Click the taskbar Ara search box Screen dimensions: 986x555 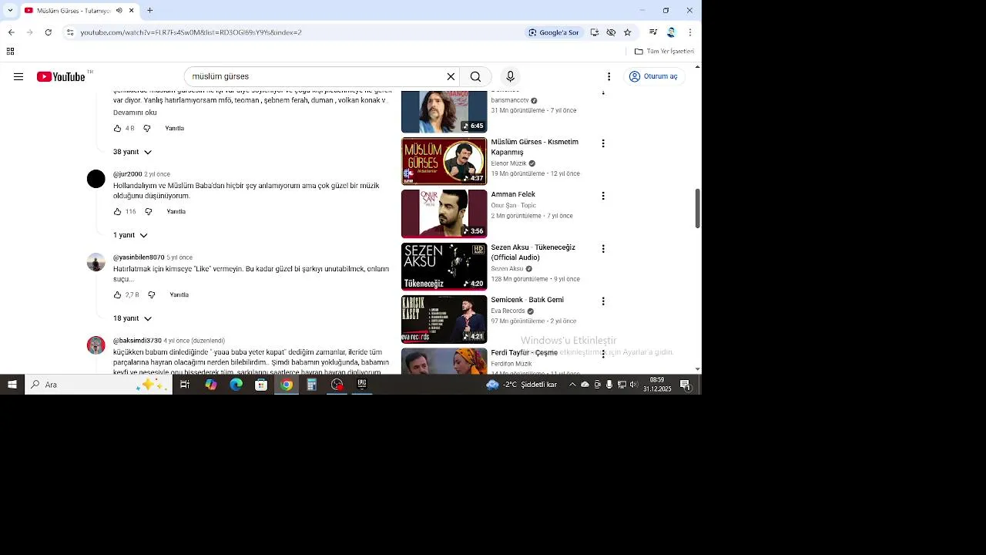pyautogui.click(x=99, y=385)
